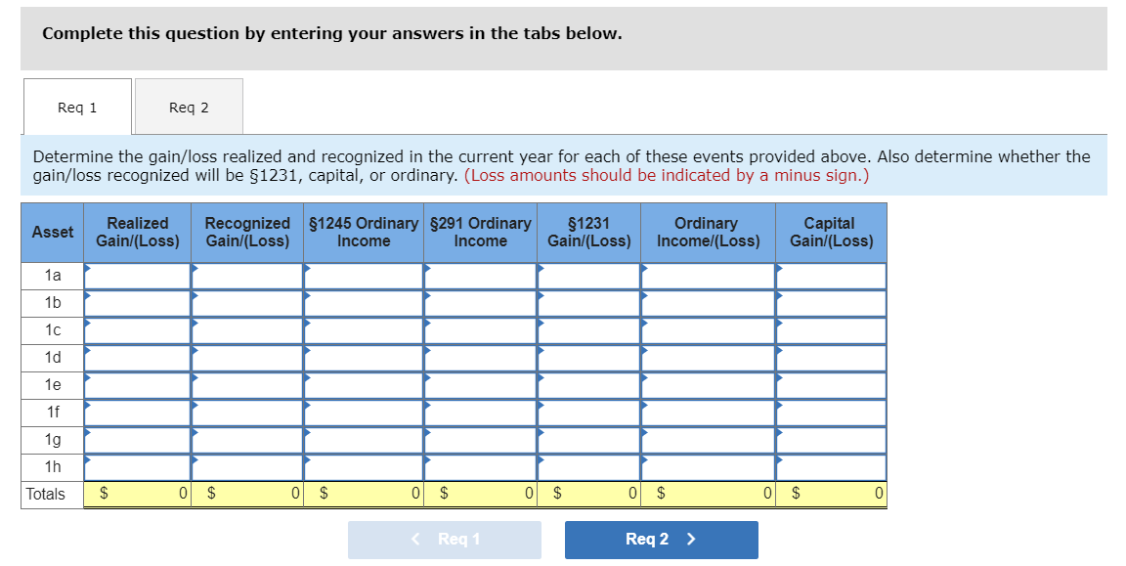Image resolution: width=1126 pixels, height=566 pixels.
Task: Select asset 1d Capital Gain/(Loss) cell
Action: (829, 357)
